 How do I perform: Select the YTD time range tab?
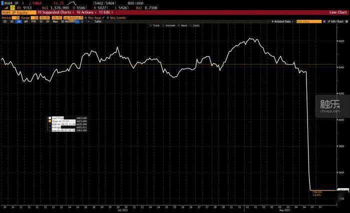pyautogui.click(x=33, y=21)
